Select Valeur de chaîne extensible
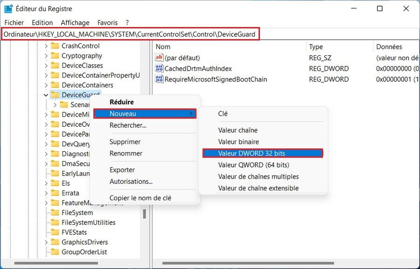The height and width of the screenshot is (269, 420). click(x=263, y=188)
